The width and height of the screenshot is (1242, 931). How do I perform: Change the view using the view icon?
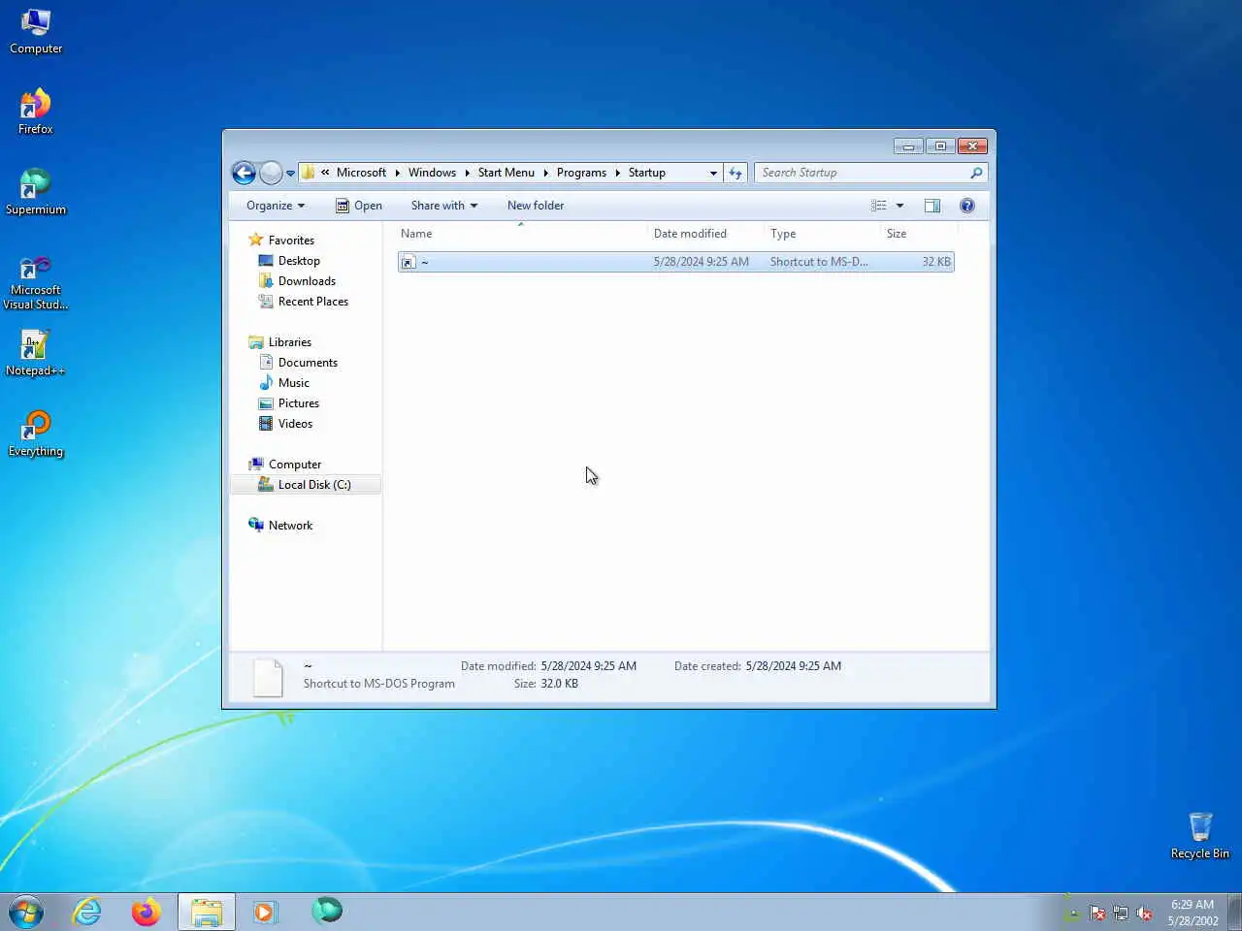pyautogui.click(x=878, y=206)
